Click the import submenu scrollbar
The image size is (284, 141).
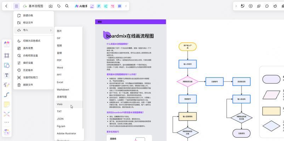click(x=83, y=78)
